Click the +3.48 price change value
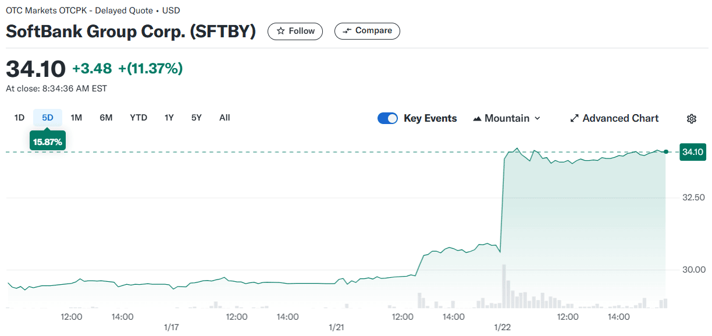This screenshot has width=712, height=336. (92, 69)
